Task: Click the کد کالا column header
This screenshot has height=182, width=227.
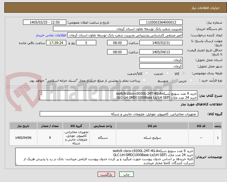Action: click(x=201, y=126)
